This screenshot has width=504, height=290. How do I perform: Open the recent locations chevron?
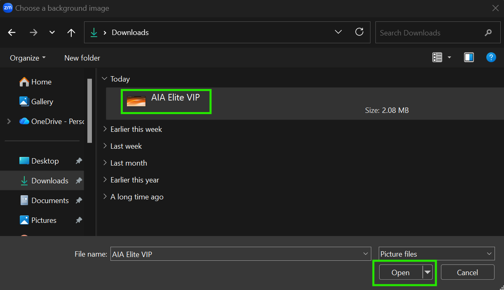[x=52, y=33]
